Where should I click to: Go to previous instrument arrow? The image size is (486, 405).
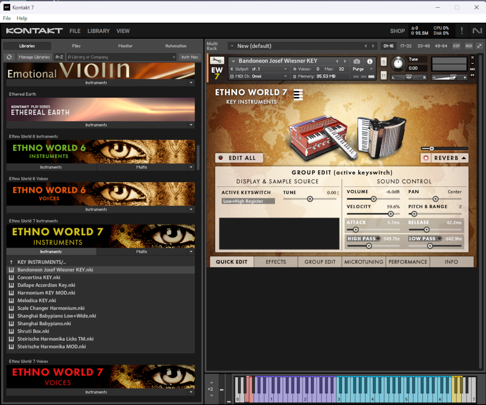[337, 61]
